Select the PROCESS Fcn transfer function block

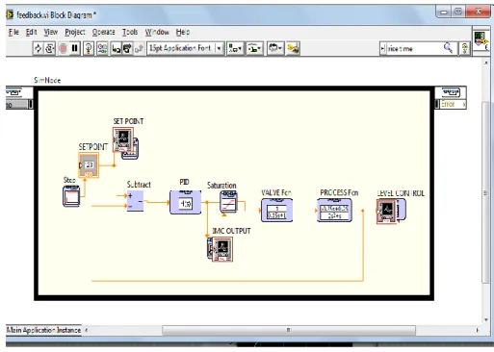[334, 211]
